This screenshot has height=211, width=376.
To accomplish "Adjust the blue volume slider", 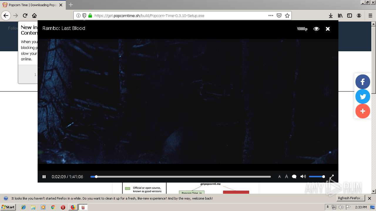I will click(x=317, y=177).
